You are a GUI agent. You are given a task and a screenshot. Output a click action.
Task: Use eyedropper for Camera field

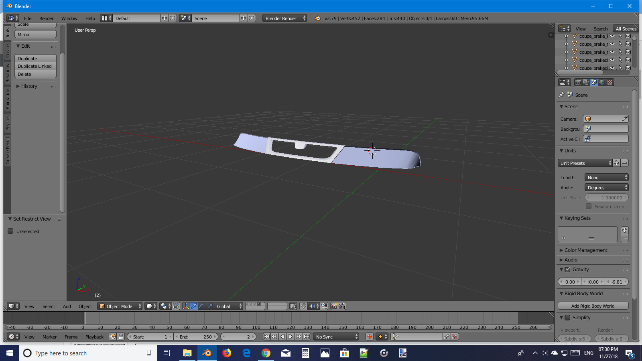pos(625,119)
